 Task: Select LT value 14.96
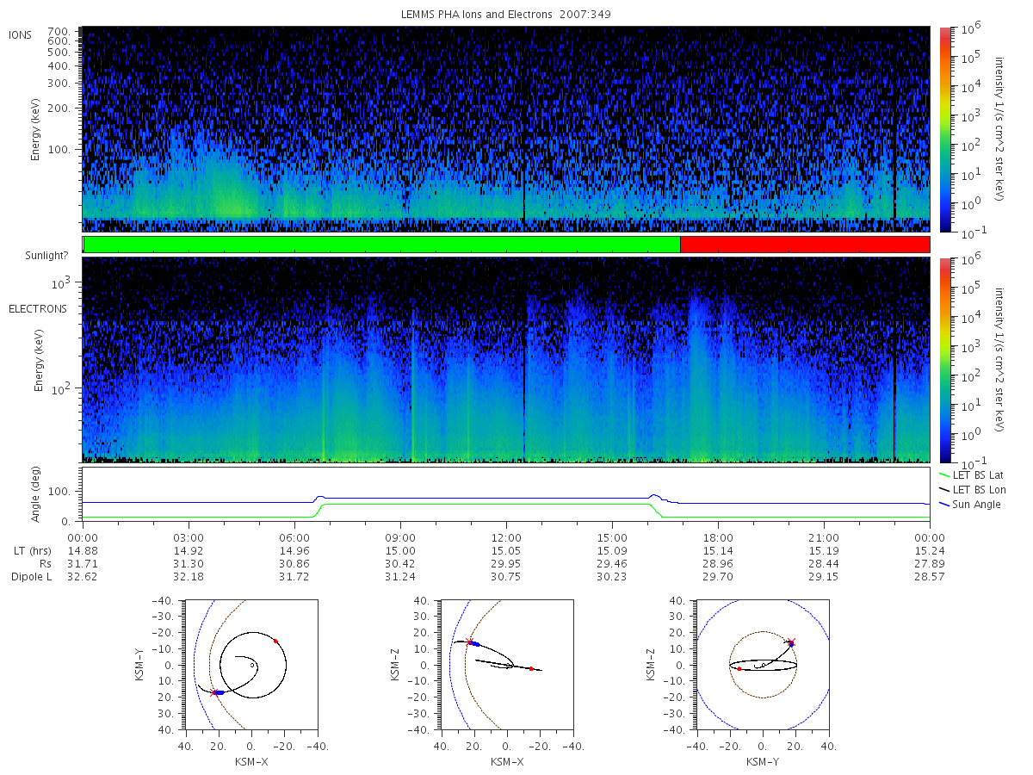pos(294,549)
